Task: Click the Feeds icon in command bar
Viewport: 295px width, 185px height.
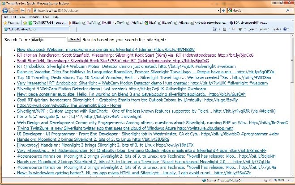Action: [x=224, y=29]
